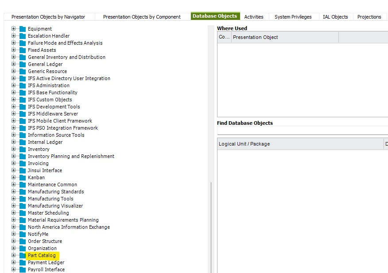Click the Logical Unit / Package column header
Image resolution: width=388 pixels, height=273 pixels.
pos(300,144)
